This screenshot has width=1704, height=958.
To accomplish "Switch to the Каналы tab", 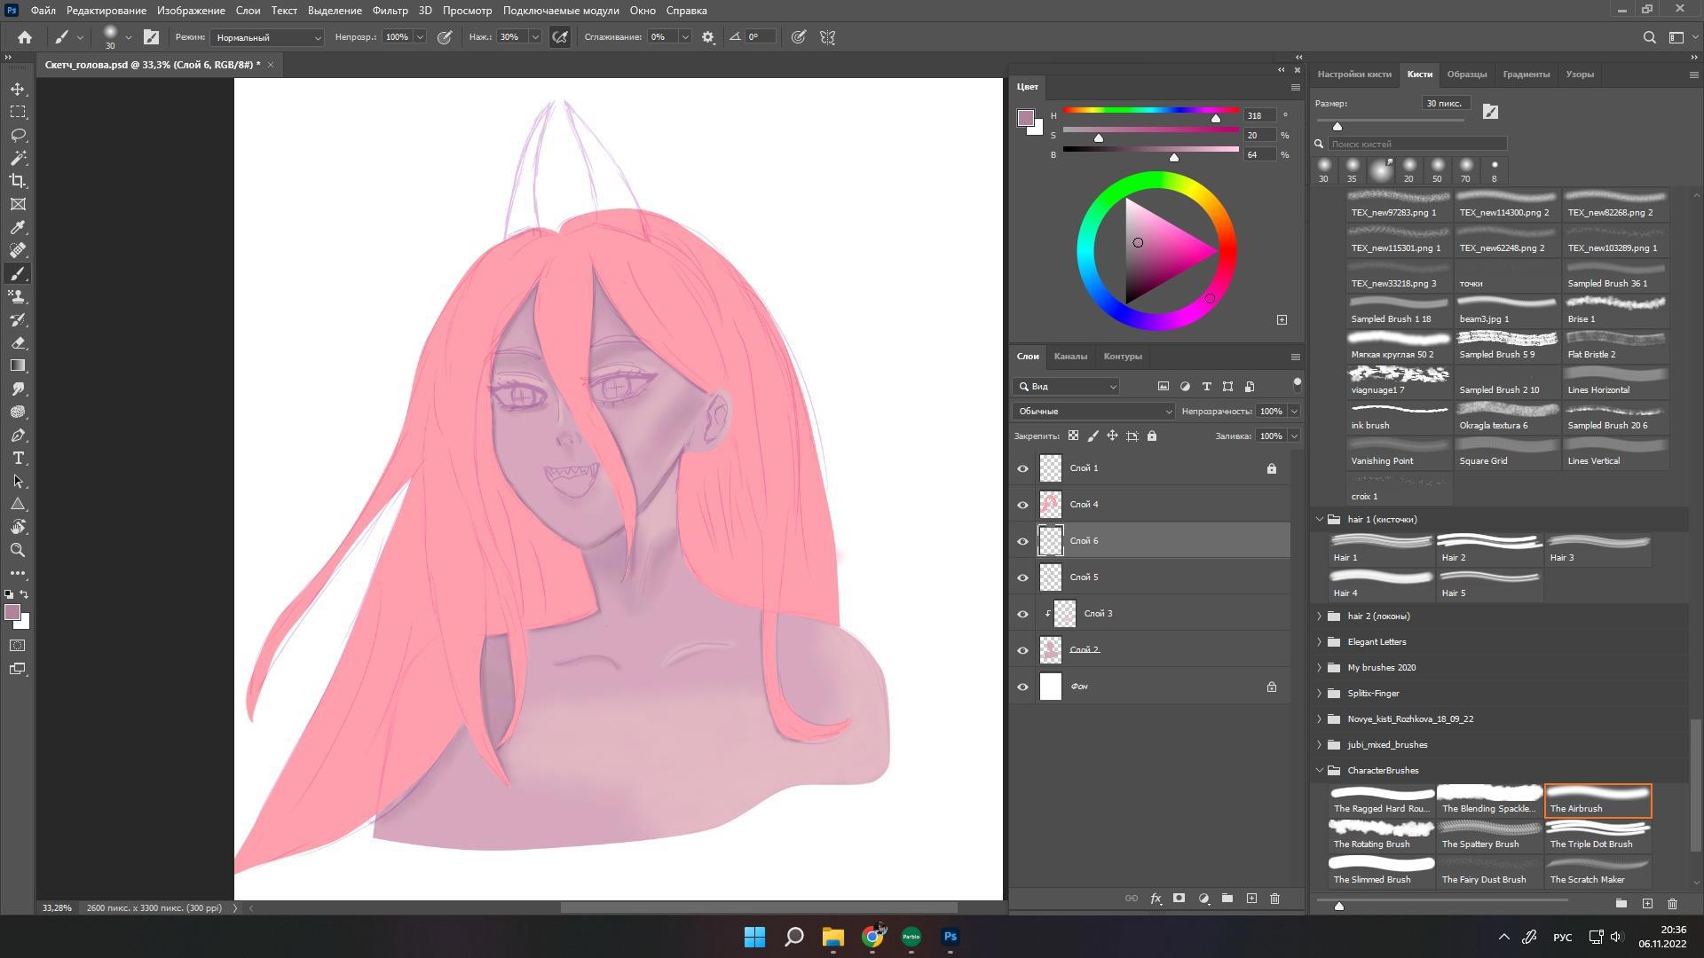I will [1069, 356].
